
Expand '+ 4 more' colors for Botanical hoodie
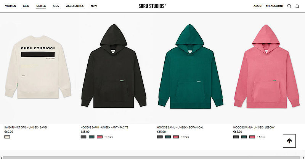tap(185, 137)
